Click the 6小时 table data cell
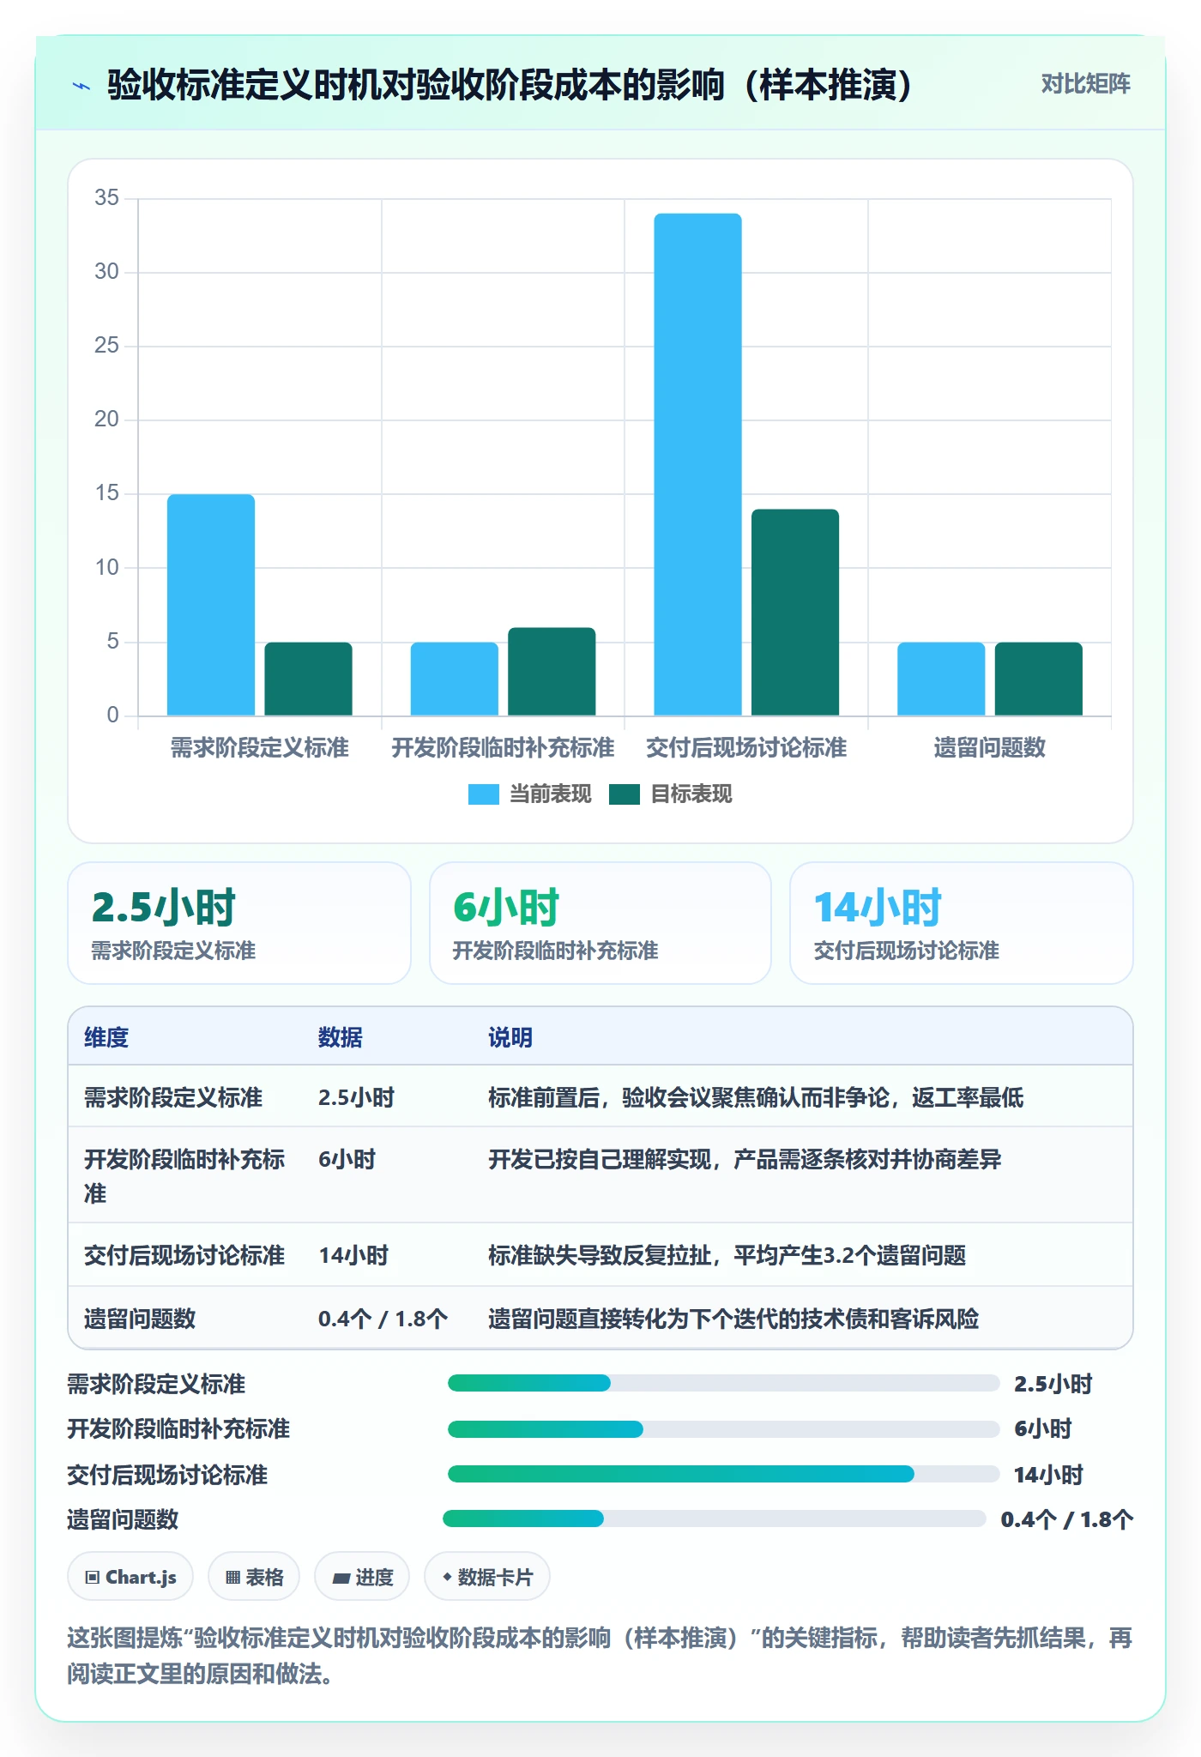1201x1757 pixels. click(x=347, y=1159)
